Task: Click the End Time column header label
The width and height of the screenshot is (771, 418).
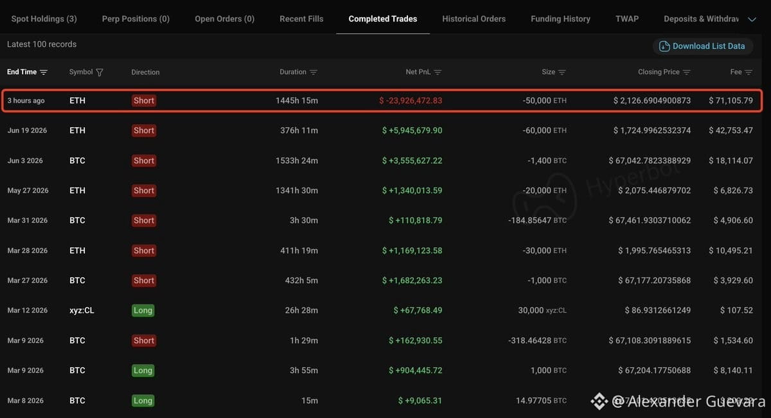Action: tap(22, 72)
